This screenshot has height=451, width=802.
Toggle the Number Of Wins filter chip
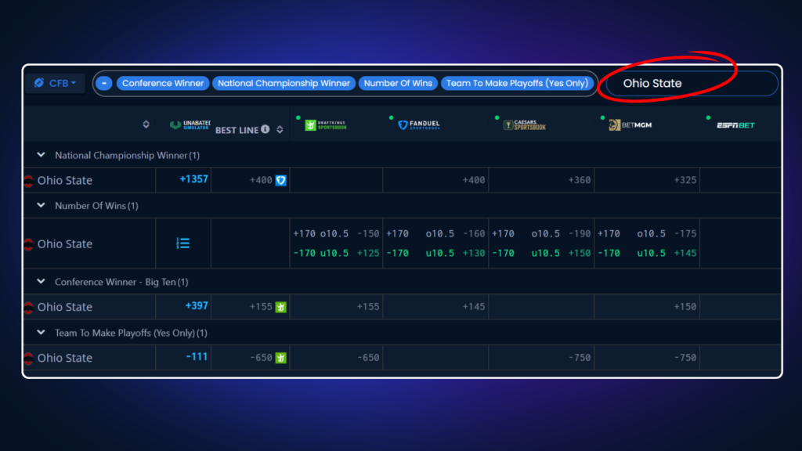[398, 83]
